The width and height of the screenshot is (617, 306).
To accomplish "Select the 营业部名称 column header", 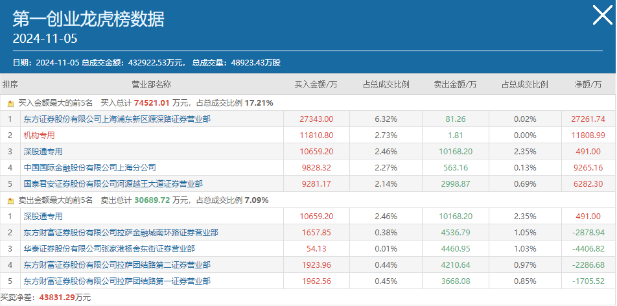I will (x=151, y=84).
